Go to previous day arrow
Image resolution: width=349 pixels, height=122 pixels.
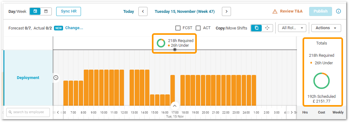point(143,12)
